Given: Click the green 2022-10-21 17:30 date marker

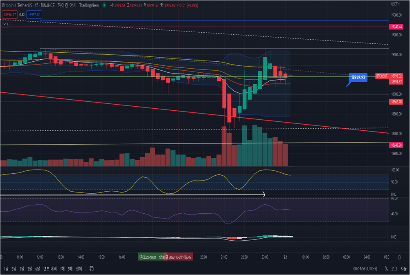Looking at the screenshot, I should click(x=151, y=257).
